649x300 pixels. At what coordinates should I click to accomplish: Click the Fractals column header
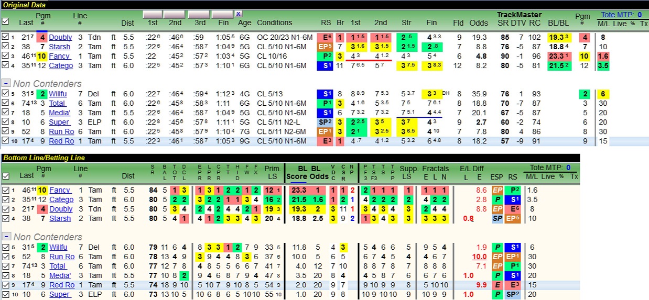(436, 168)
